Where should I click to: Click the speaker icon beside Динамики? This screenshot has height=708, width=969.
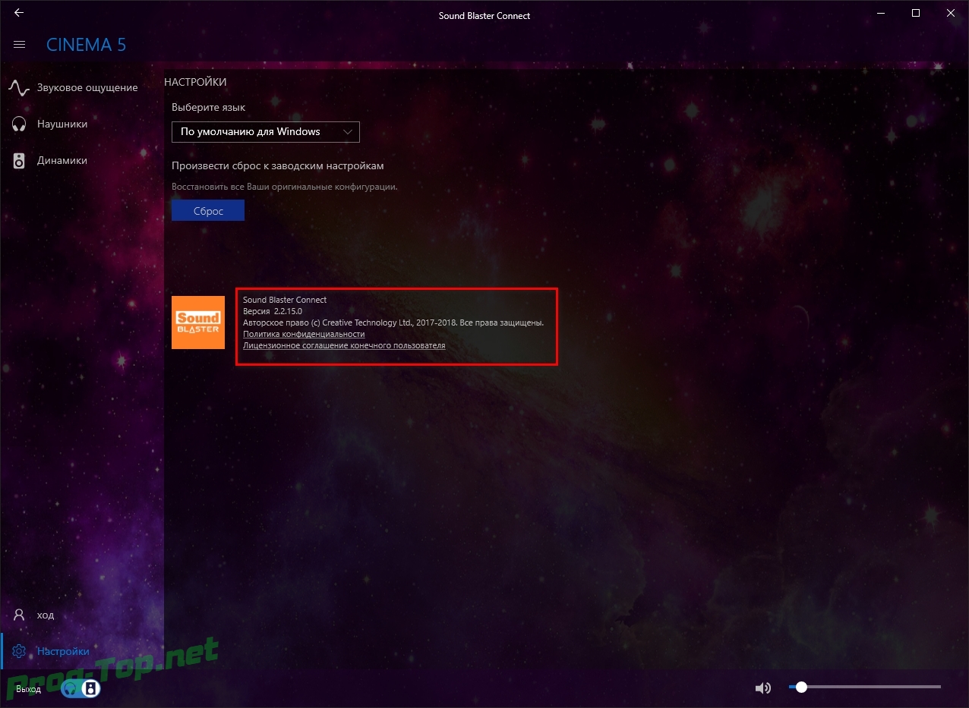pos(20,160)
